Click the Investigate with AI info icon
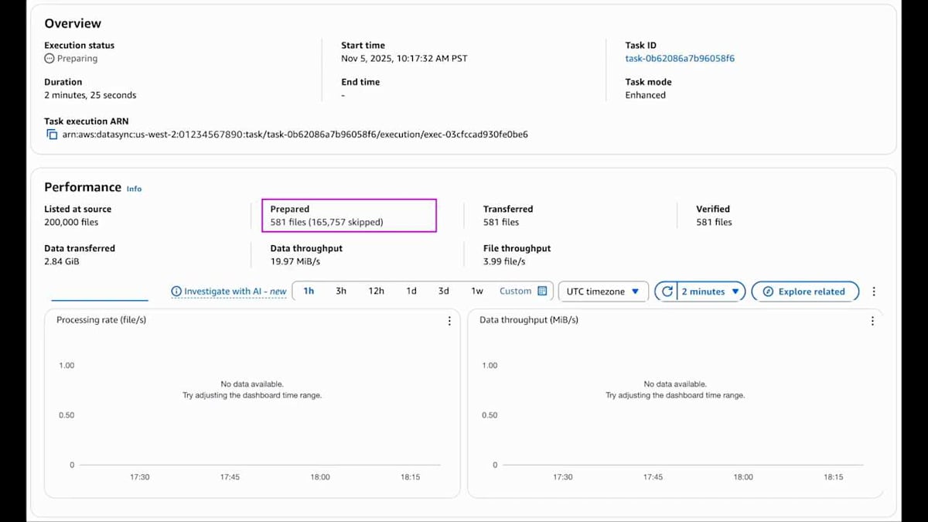 pos(176,292)
